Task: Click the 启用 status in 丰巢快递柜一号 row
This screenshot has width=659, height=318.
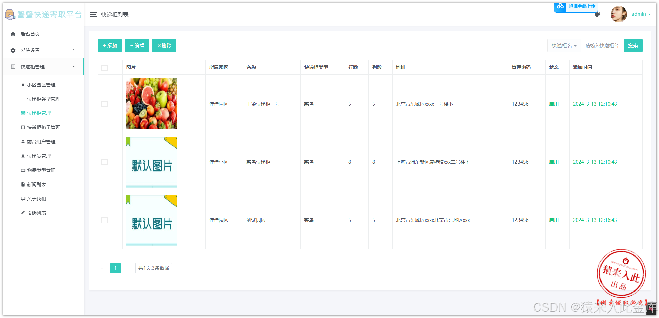Action: click(554, 104)
